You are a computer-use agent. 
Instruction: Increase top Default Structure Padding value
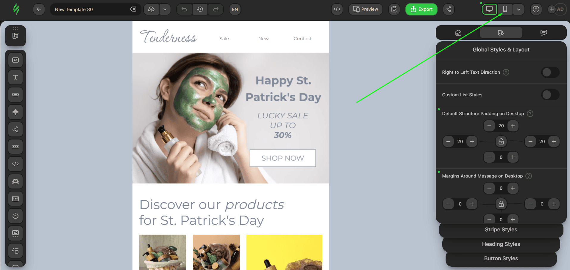pyautogui.click(x=513, y=126)
